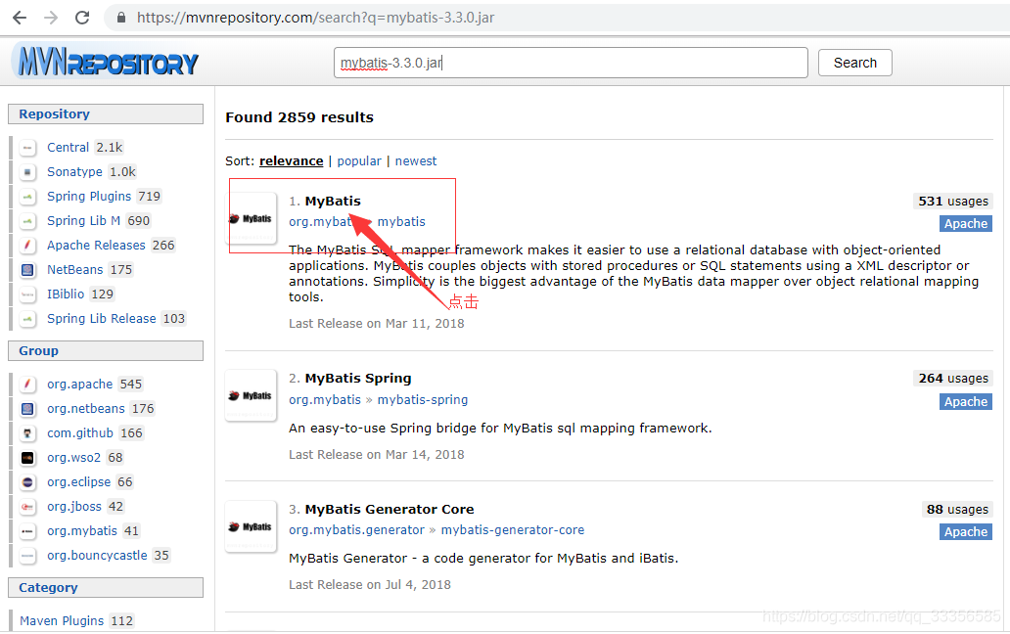The image size is (1010, 634).
Task: Click the org.eclipse group icon
Action: point(27,482)
